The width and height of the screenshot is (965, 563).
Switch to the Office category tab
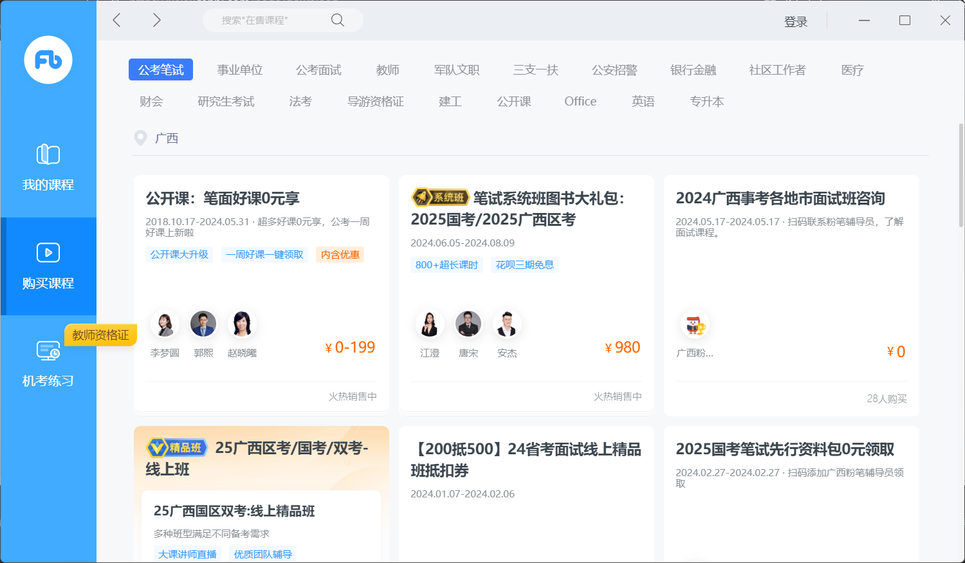pos(580,102)
